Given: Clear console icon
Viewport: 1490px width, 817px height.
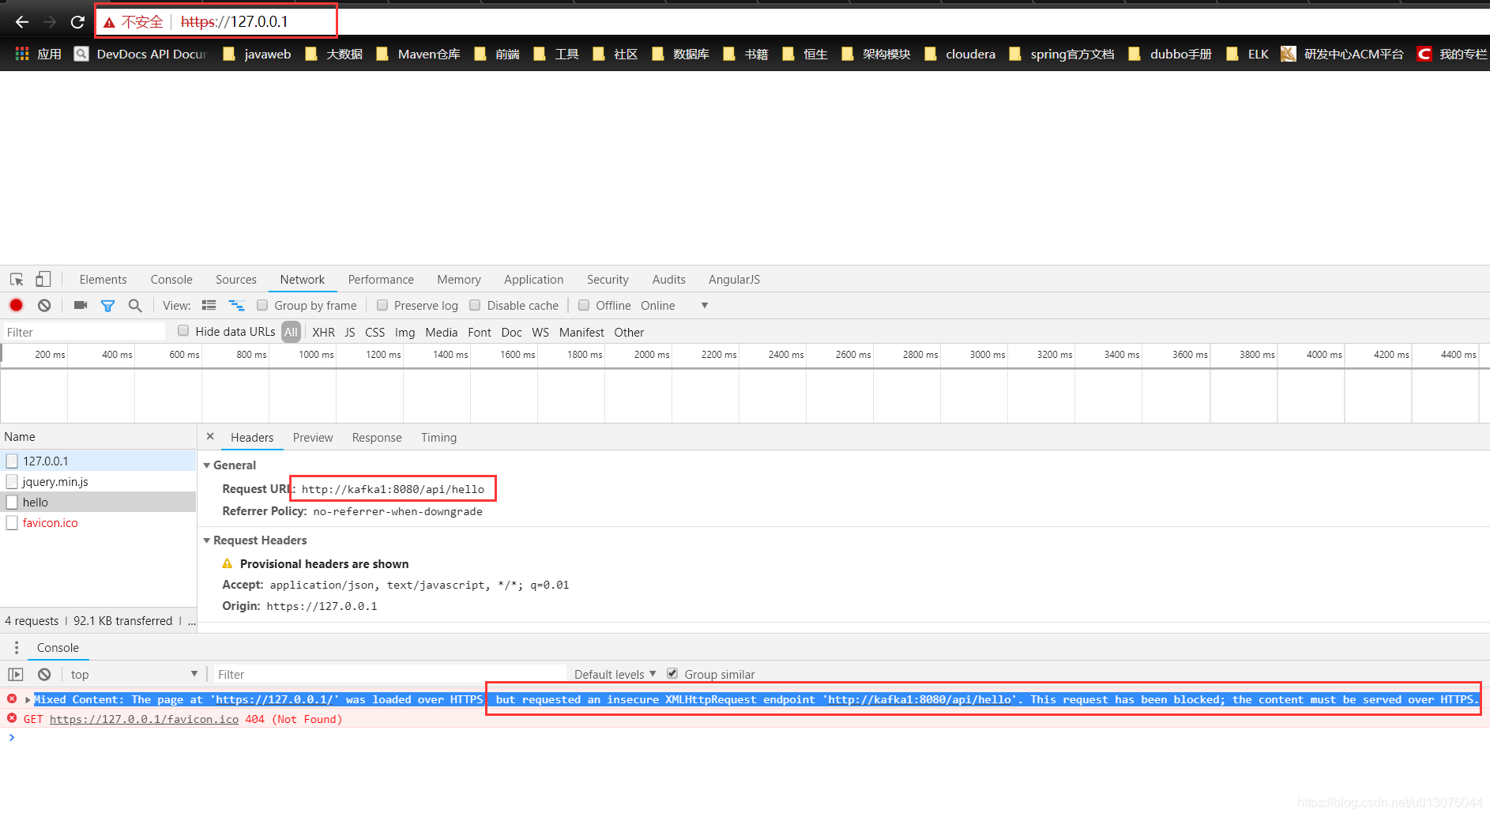Looking at the screenshot, I should coord(44,674).
